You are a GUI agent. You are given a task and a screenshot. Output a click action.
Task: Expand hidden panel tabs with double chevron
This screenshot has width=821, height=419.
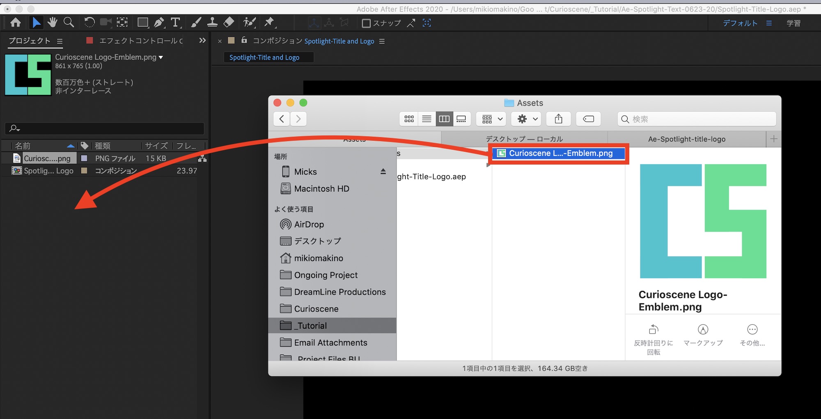point(202,41)
